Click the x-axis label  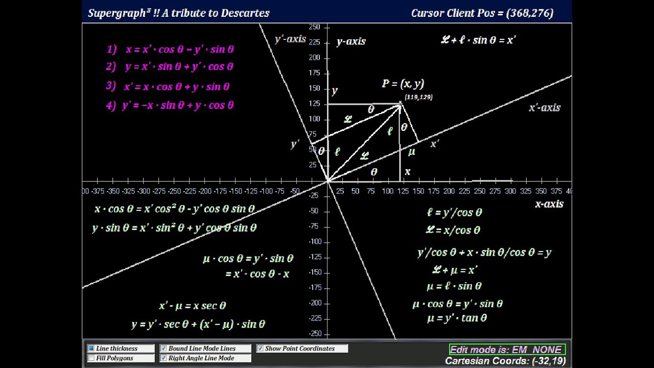click(549, 204)
